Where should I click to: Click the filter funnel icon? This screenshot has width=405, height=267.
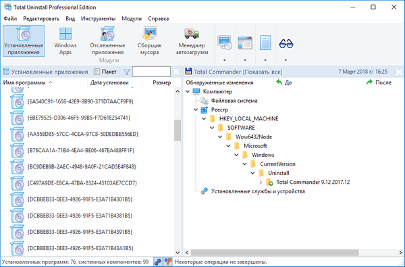coord(126,72)
